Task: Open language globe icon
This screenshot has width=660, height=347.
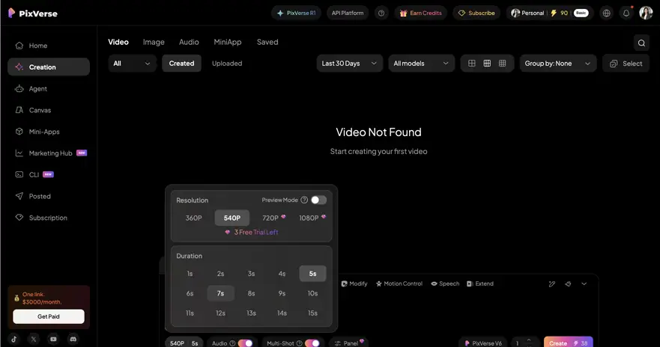Action: pyautogui.click(x=607, y=13)
